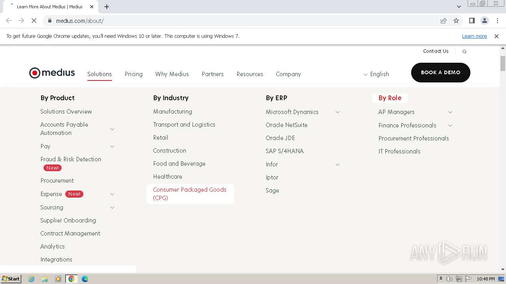506x284 pixels.
Task: Expand Accounts Payable Automation submenu
Action: point(112,129)
